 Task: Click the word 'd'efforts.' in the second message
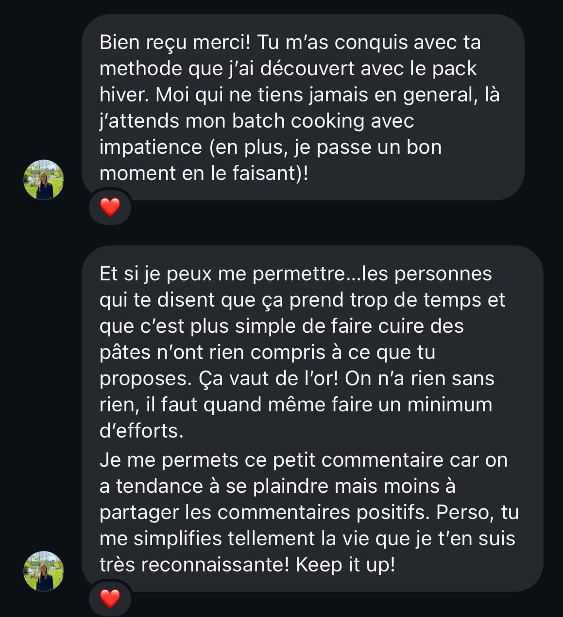(142, 431)
